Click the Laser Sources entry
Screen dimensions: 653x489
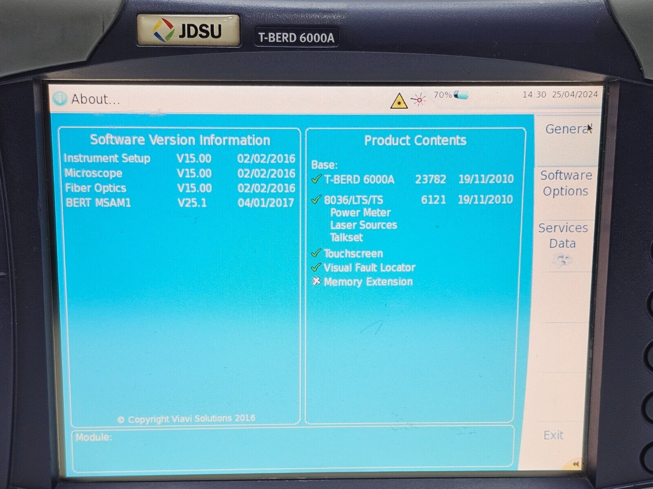tap(364, 225)
